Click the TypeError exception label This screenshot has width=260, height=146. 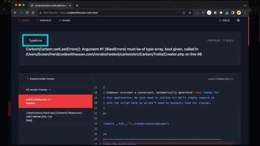coord(35,41)
